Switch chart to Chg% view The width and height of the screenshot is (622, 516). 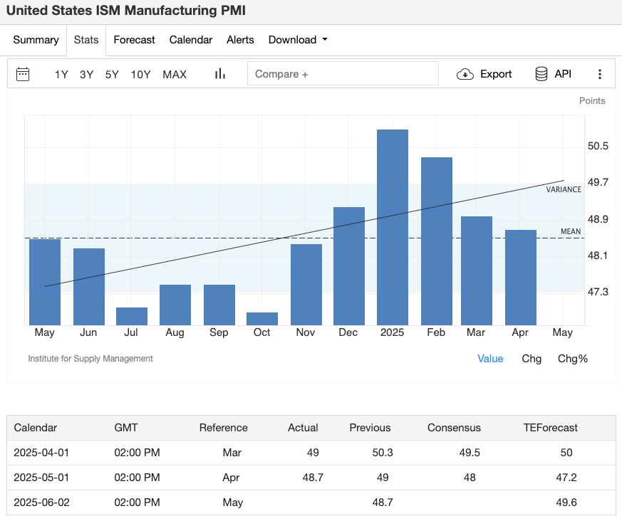pyautogui.click(x=573, y=359)
